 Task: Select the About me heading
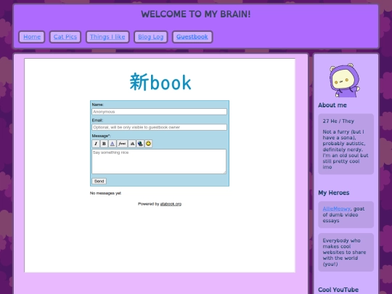pyautogui.click(x=332, y=105)
